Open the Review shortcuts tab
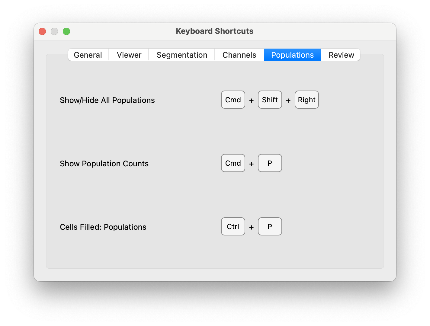Viewport: 430px width, 326px height. pos(341,55)
